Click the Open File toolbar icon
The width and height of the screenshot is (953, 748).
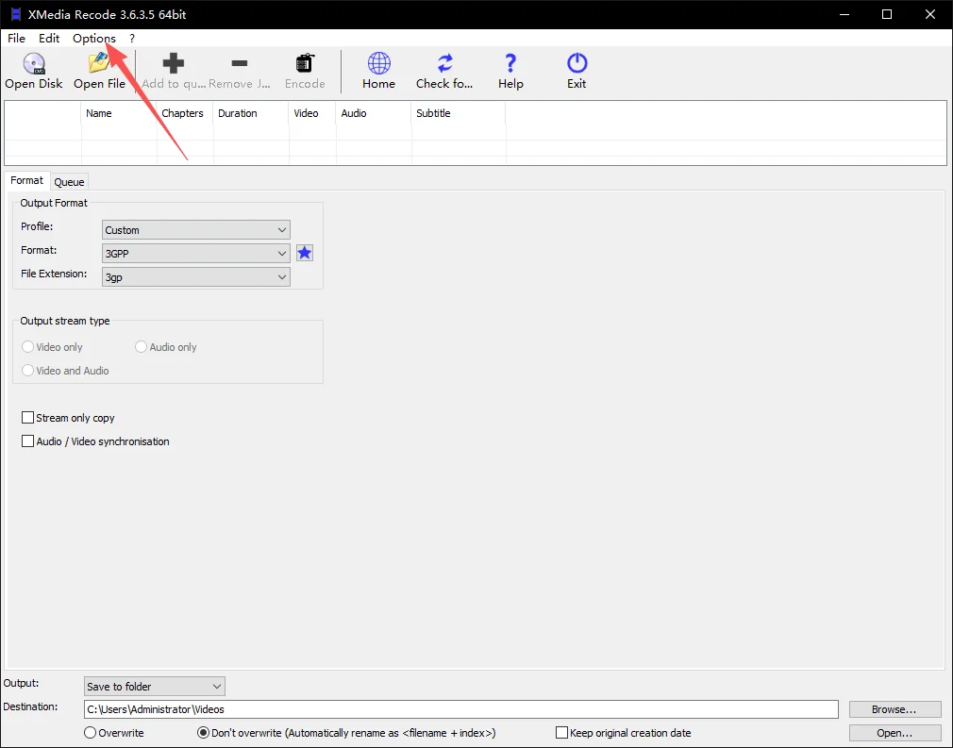point(99,63)
